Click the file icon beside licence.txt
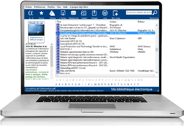Viewport: 184px width, 126px height. tap(58, 41)
